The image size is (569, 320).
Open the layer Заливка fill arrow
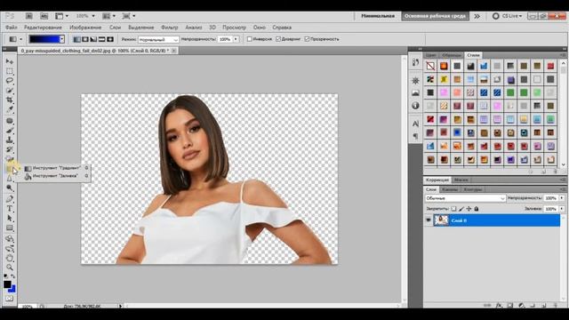coord(562,209)
